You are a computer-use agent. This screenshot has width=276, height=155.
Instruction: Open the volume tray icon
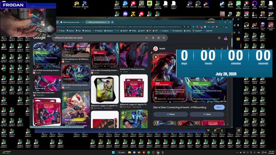tap(265, 152)
